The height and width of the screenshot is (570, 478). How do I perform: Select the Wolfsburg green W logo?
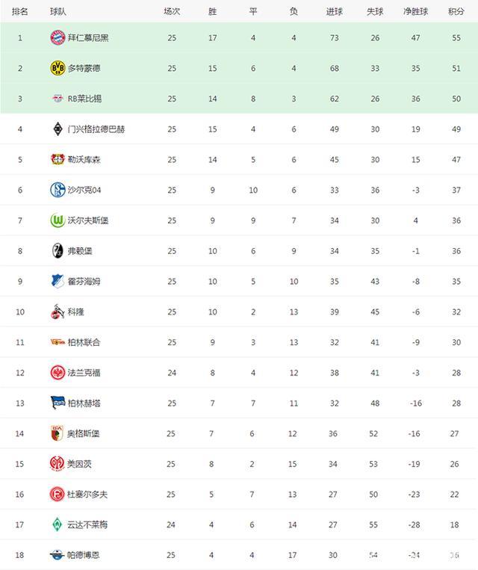58,220
